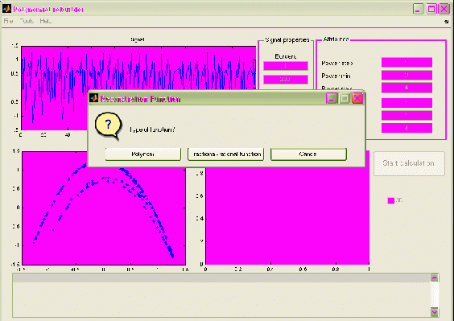Click the Power step input field

pos(407,62)
